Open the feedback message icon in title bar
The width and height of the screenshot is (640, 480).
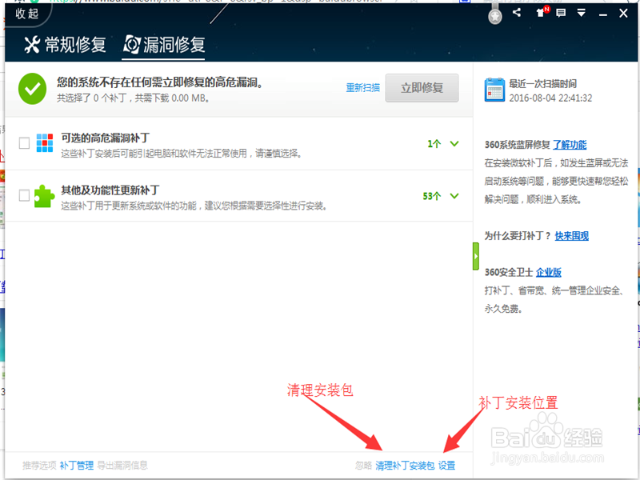[x=561, y=12]
